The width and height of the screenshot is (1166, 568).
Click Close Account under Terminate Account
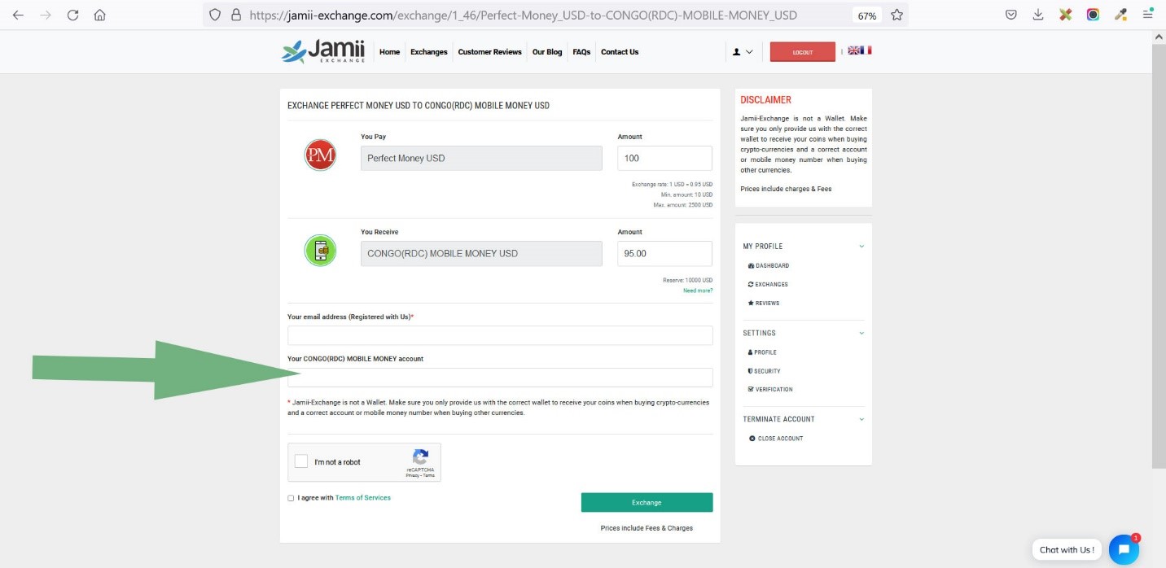[x=776, y=439]
